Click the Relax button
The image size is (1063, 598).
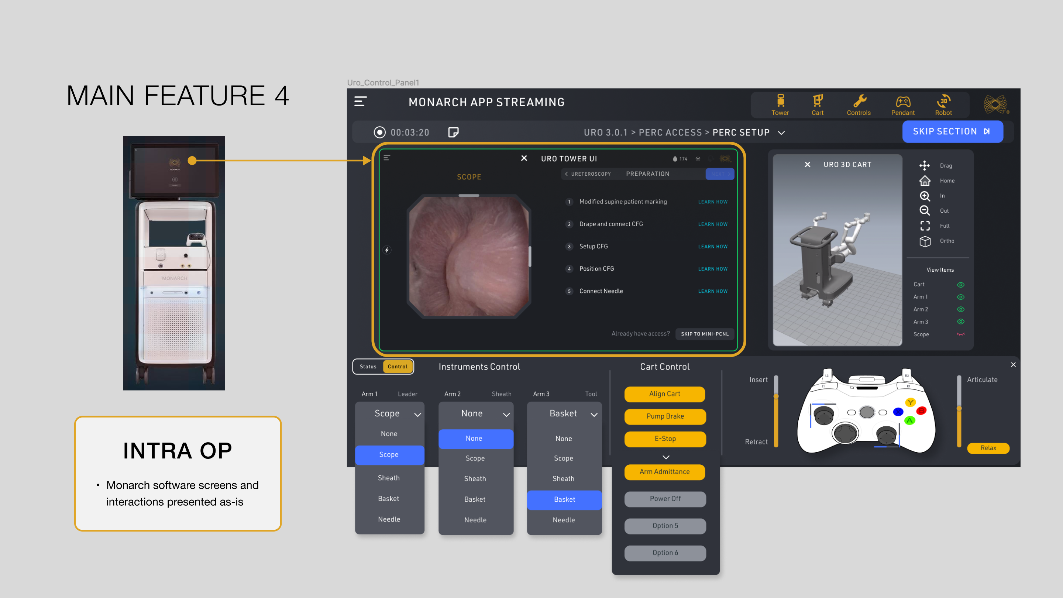[988, 448]
